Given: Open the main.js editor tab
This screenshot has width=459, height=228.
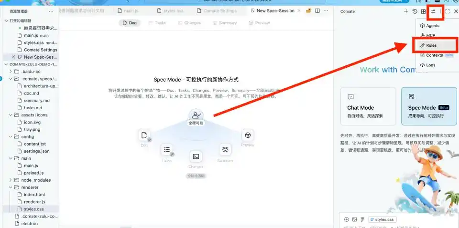Looking at the screenshot, I should click(x=128, y=11).
